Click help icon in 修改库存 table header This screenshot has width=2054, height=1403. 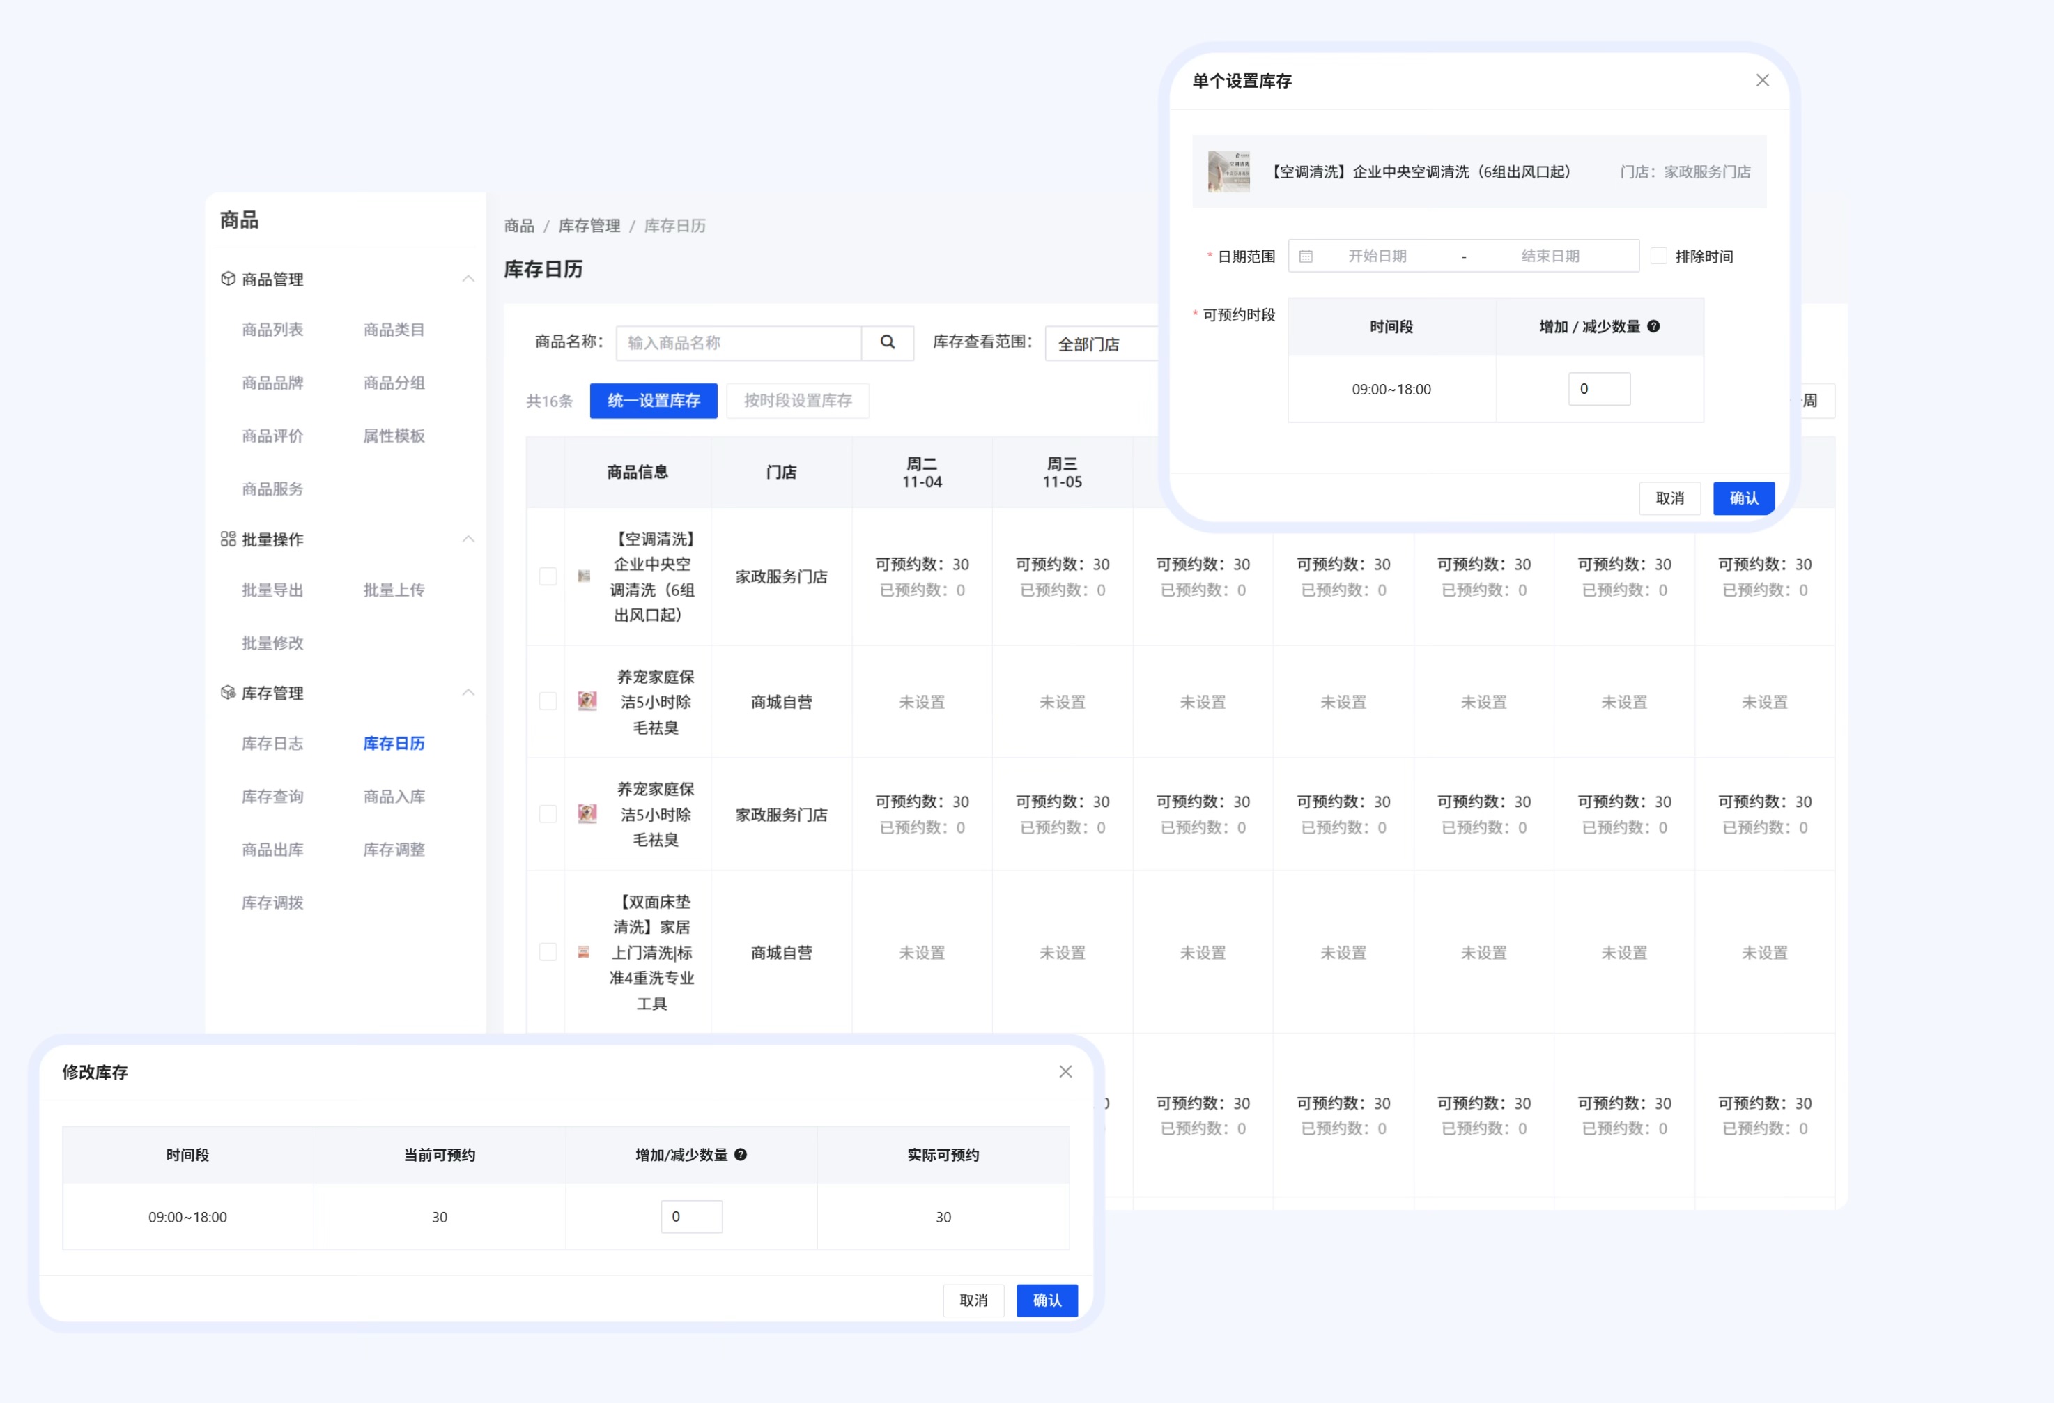point(741,1153)
